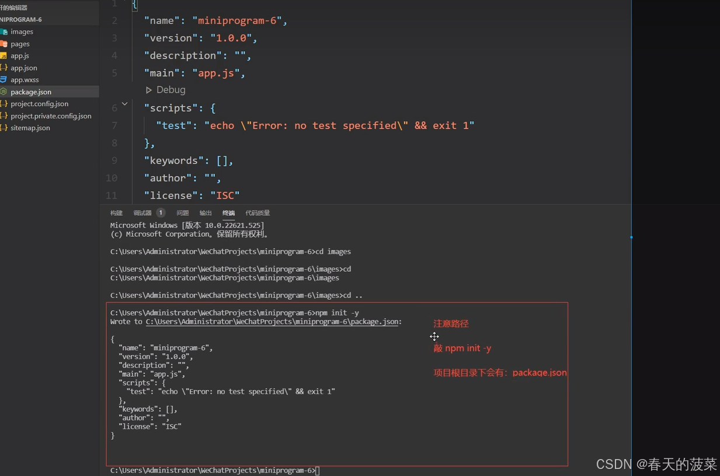Click the "ISC" license value in editor
The height and width of the screenshot is (476, 720).
coord(225,195)
